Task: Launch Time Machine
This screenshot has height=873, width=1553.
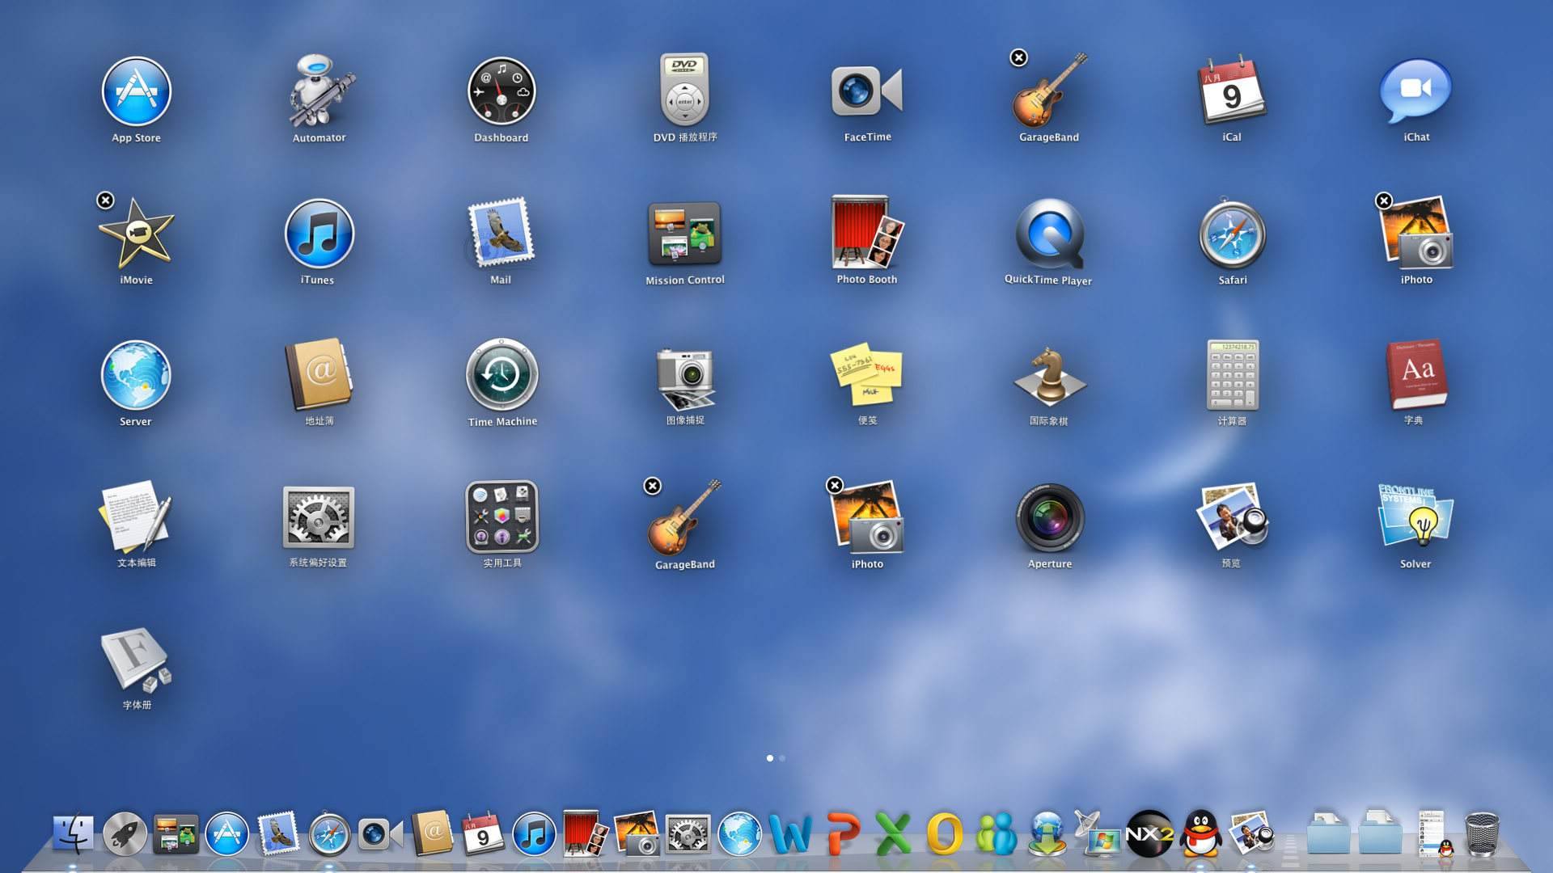Action: (x=501, y=375)
